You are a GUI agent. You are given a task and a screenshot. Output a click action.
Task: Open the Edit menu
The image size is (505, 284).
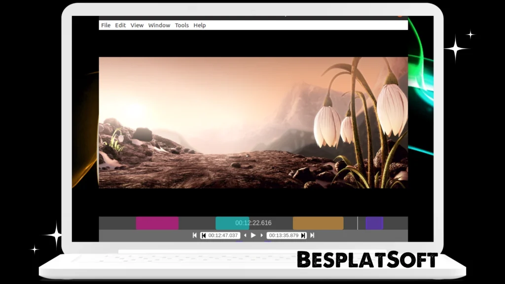click(120, 25)
